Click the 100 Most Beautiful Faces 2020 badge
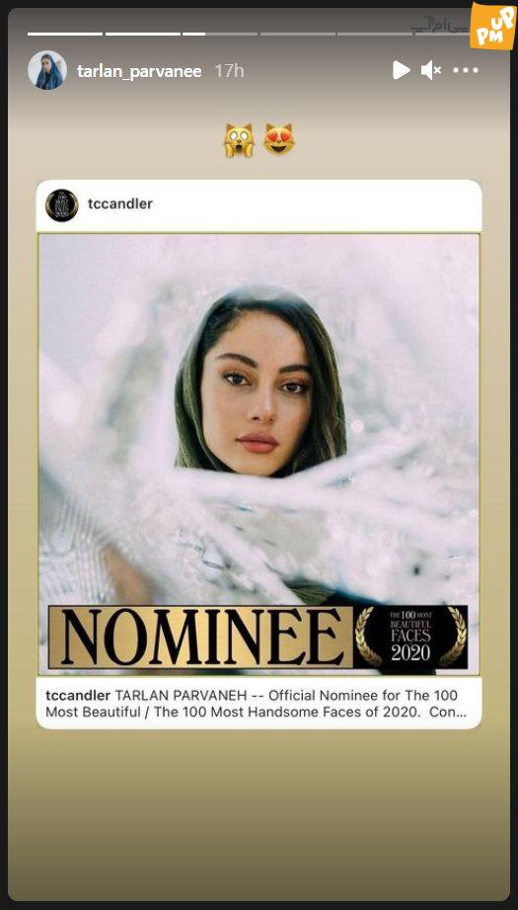Screen dimensions: 518x910 click(x=410, y=637)
